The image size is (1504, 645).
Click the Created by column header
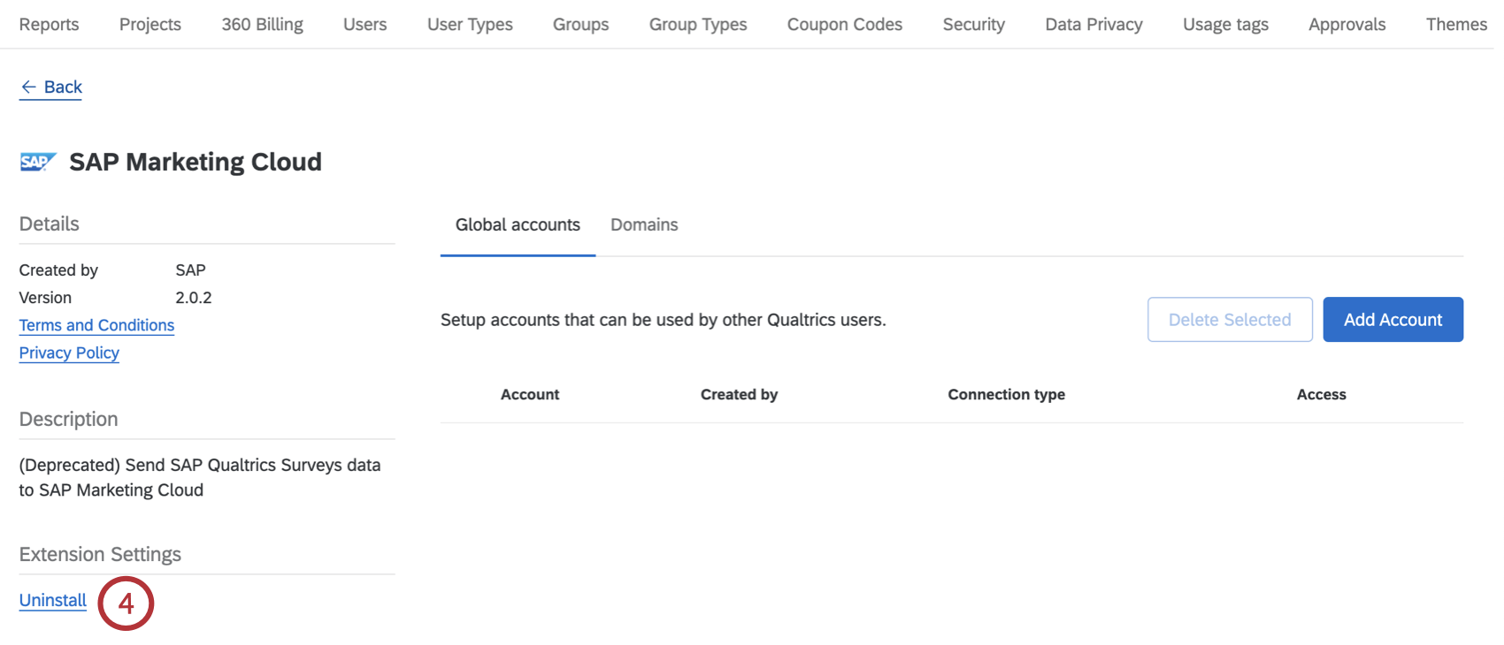pos(739,395)
